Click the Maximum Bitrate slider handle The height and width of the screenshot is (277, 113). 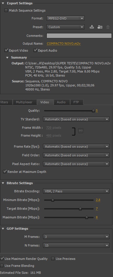point(87,217)
